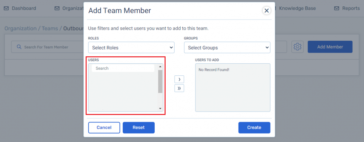Open the Dashboard menu item
Screen dimensions: 364x142
pos(24,8)
